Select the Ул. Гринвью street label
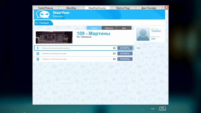The height and width of the screenshot is (113, 201). (x=43, y=23)
